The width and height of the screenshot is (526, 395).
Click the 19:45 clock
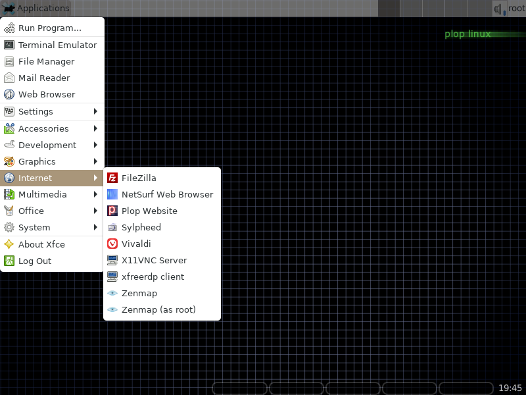click(510, 388)
